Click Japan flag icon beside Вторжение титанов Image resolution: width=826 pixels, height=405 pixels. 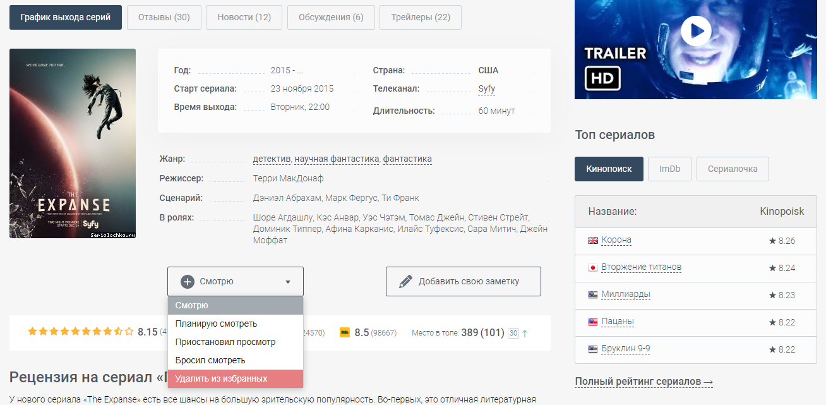click(x=592, y=268)
